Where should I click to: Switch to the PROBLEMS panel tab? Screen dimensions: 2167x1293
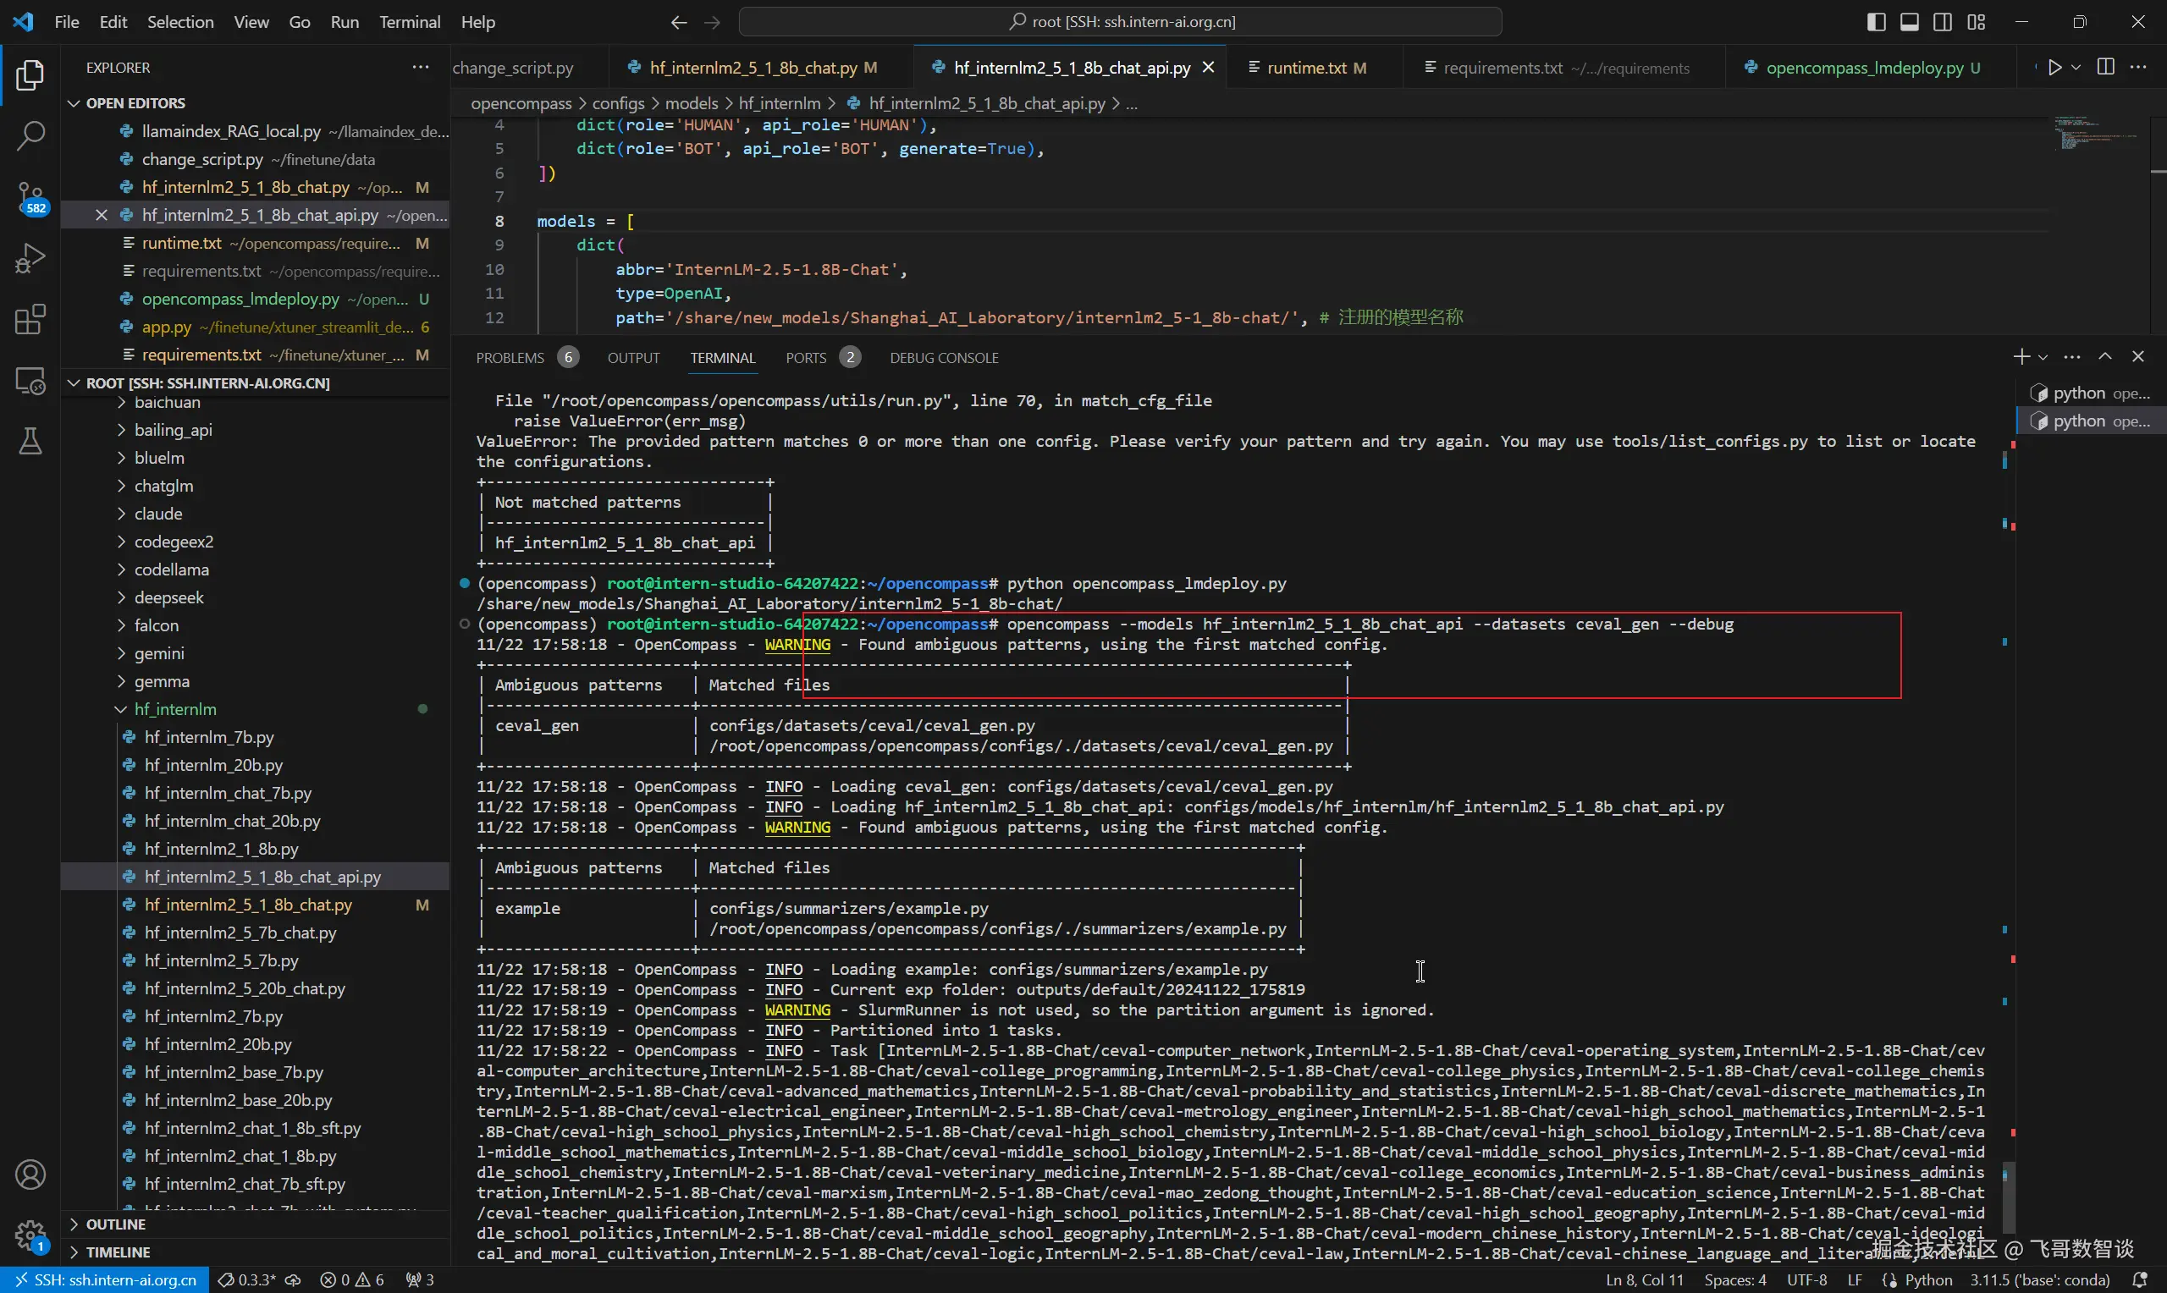click(x=510, y=358)
